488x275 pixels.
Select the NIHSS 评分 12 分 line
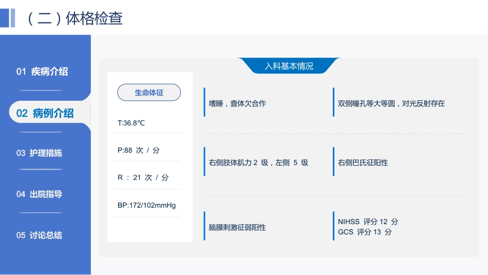click(368, 222)
